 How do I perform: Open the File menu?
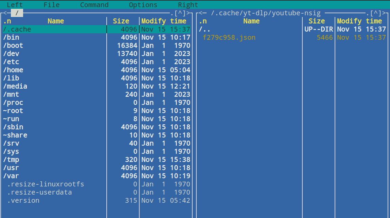51,5
